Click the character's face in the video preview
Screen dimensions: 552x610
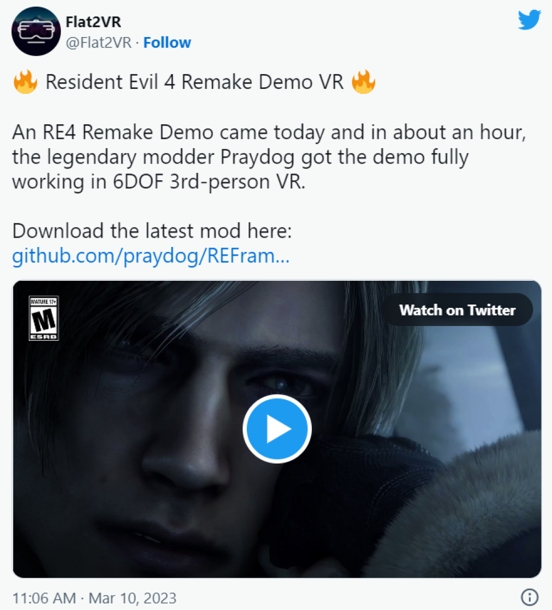pyautogui.click(x=194, y=428)
